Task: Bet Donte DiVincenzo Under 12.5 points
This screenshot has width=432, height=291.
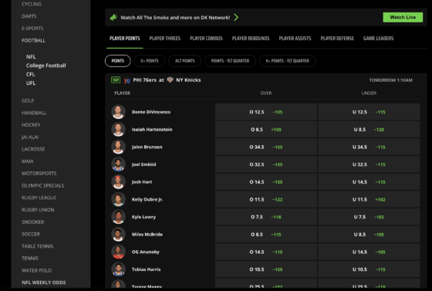Action: [369, 112]
